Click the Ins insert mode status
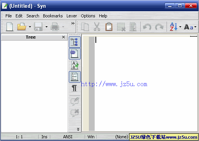The image size is (199, 141). coord(44,137)
